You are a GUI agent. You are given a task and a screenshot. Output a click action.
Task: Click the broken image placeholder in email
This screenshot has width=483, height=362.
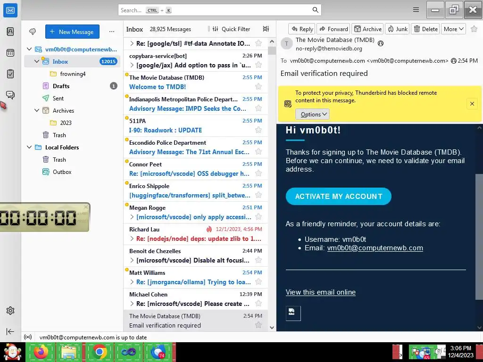click(x=293, y=313)
